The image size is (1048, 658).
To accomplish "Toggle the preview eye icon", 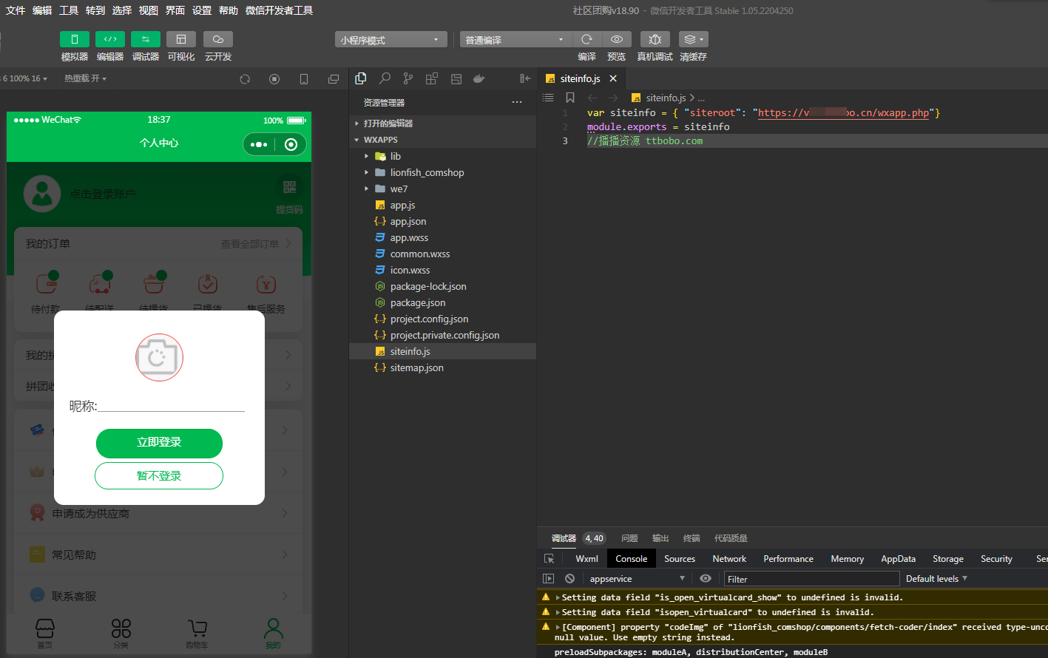I will (x=617, y=39).
